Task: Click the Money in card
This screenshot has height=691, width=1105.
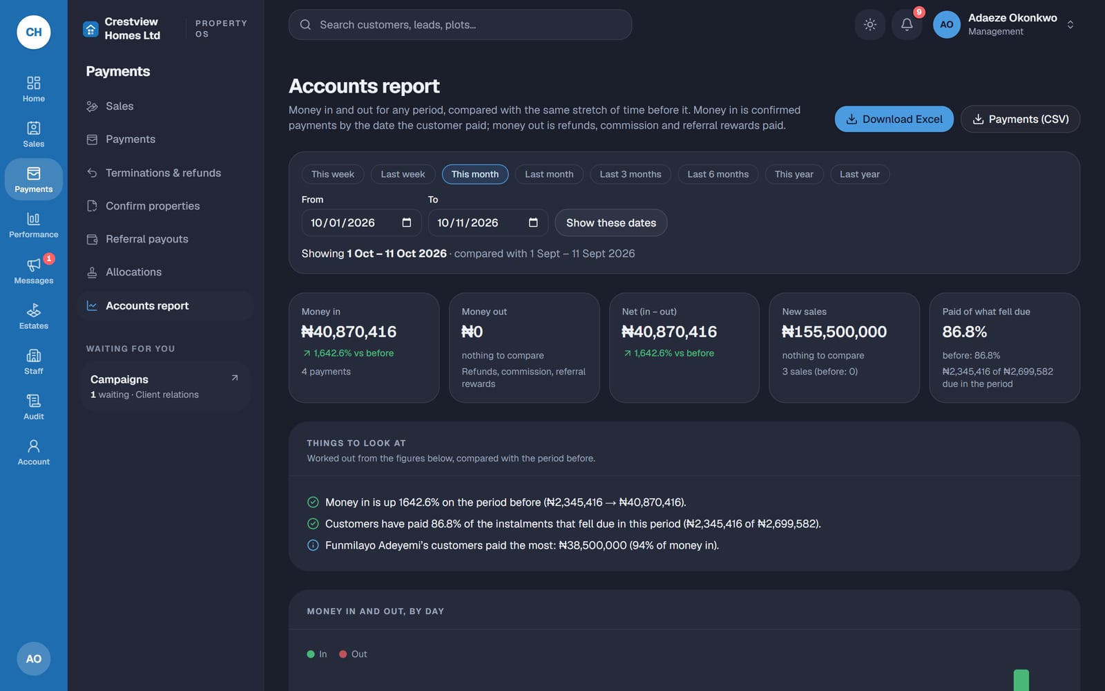Action: [364, 348]
